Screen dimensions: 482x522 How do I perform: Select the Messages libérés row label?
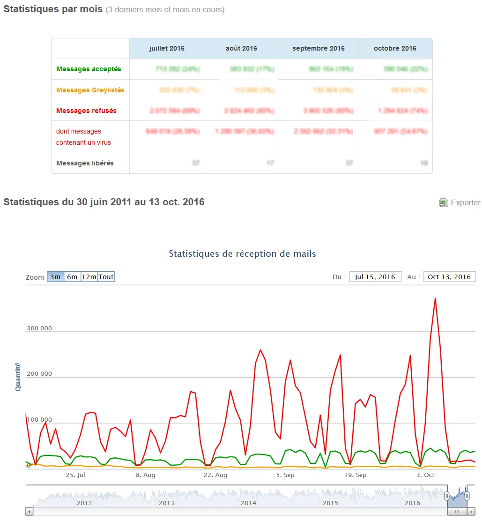pyautogui.click(x=85, y=163)
